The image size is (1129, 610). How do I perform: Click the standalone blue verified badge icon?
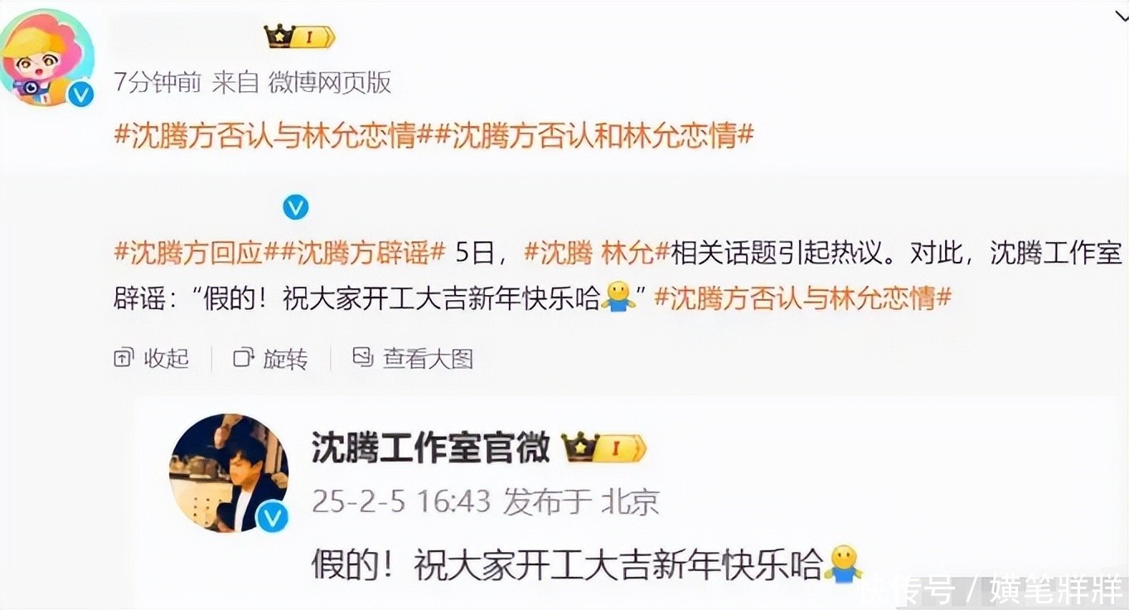[295, 206]
